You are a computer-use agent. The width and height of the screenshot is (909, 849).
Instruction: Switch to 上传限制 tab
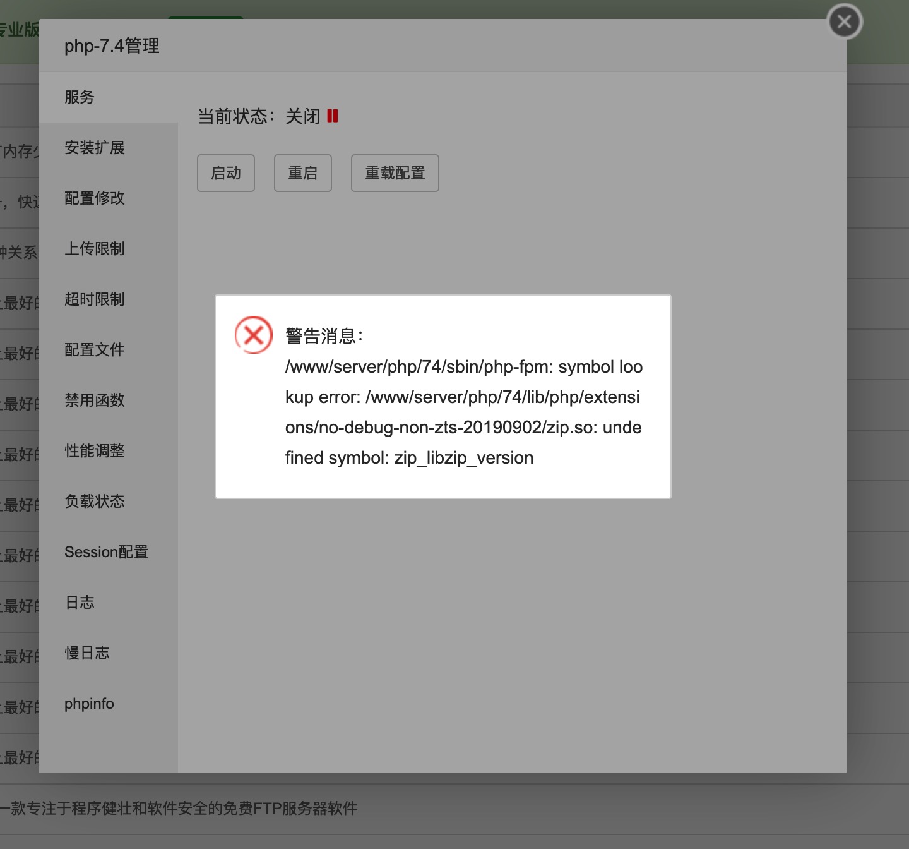109,249
